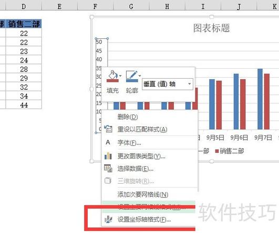Expand the Fill color dropdown arrow
Image resolution: width=279 pixels, height=233 pixels.
[x=120, y=76]
